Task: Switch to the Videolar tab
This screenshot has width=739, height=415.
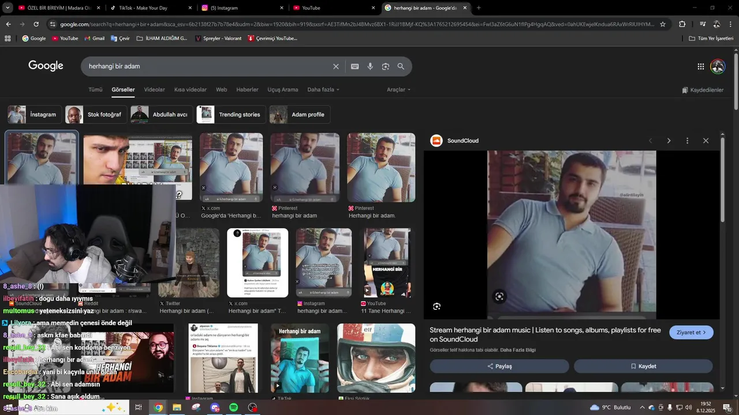Action: click(x=154, y=90)
